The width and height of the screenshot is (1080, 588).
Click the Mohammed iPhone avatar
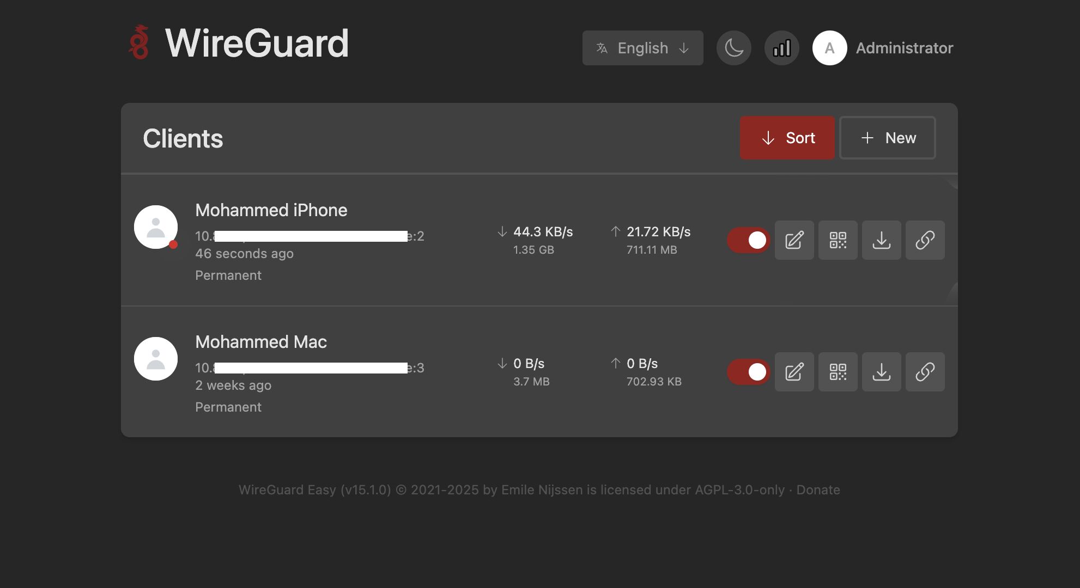pos(156,227)
